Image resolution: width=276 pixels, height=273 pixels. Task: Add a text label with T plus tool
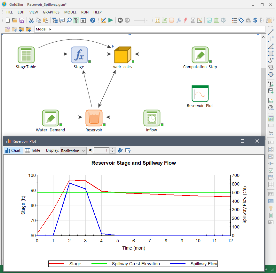(271, 84)
